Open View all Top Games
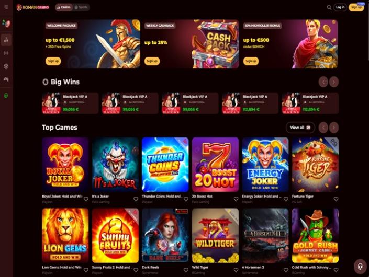Image resolution: width=369 pixels, height=277 pixels. [300, 128]
